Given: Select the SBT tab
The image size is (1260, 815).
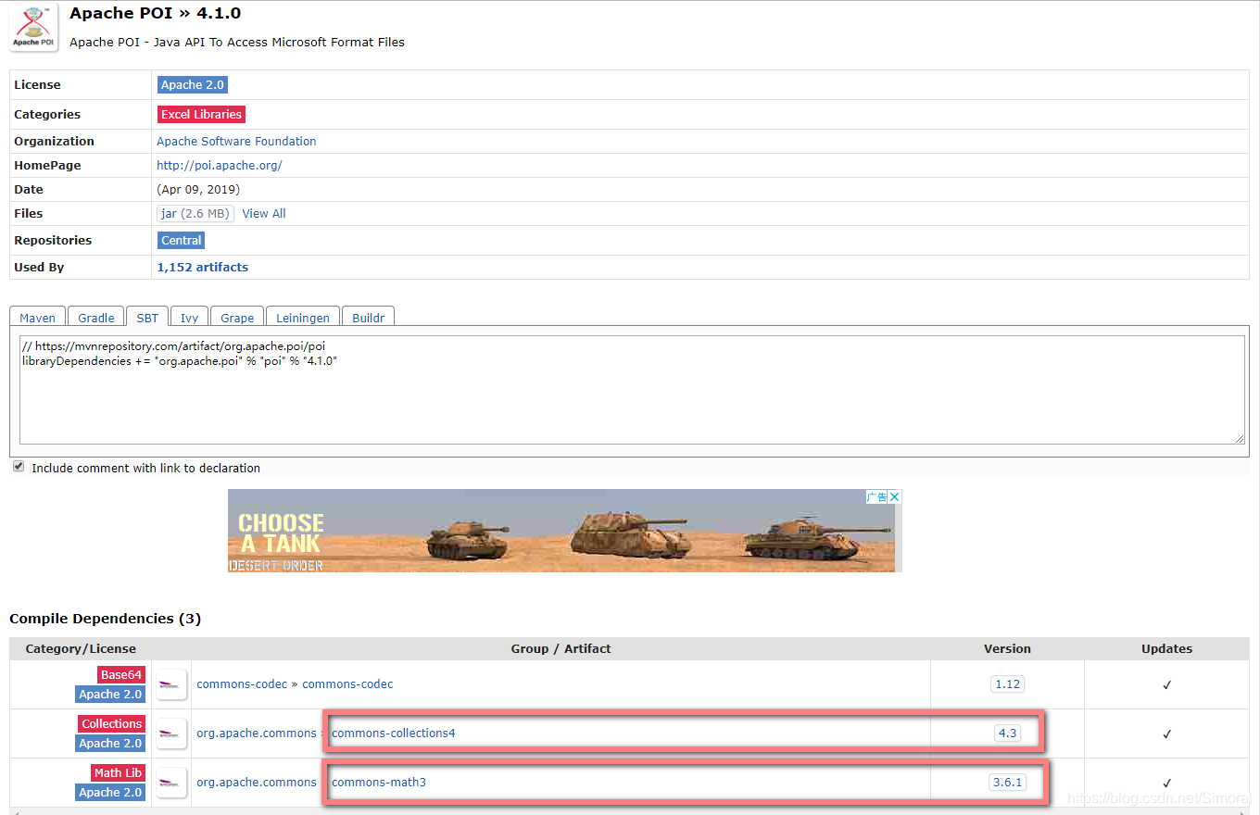Looking at the screenshot, I should [147, 318].
